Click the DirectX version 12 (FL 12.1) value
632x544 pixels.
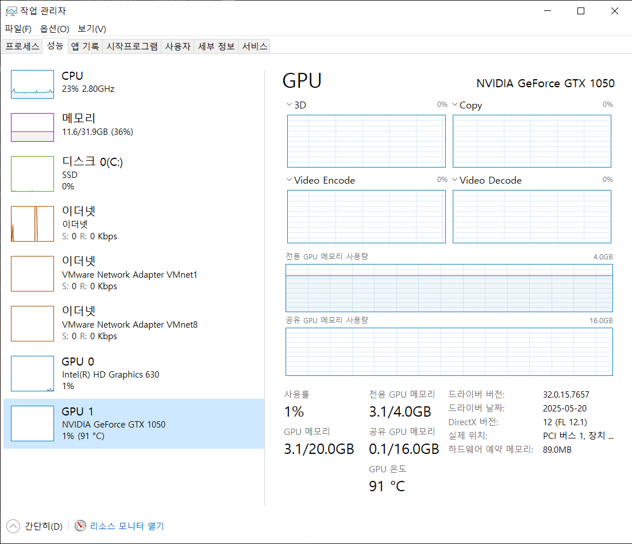(x=565, y=422)
